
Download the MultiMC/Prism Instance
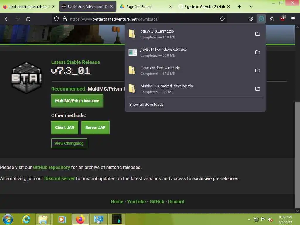click(77, 101)
